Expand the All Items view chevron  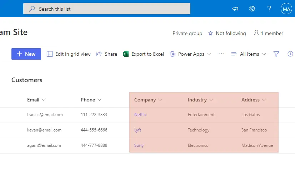tap(264, 54)
